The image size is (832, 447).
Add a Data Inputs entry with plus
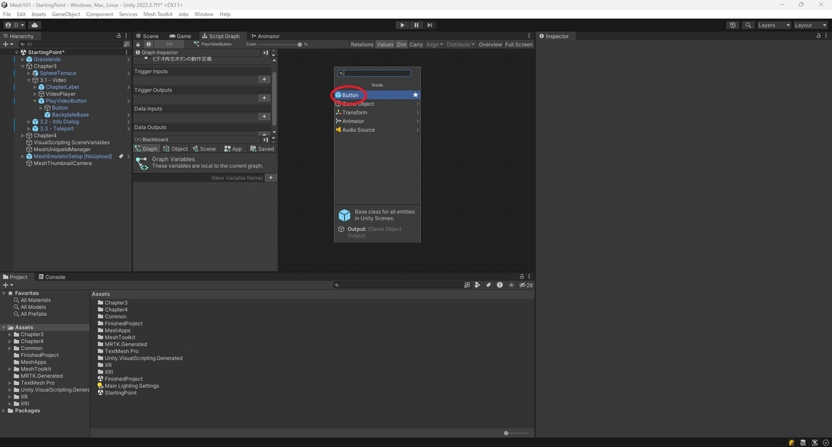coord(264,116)
